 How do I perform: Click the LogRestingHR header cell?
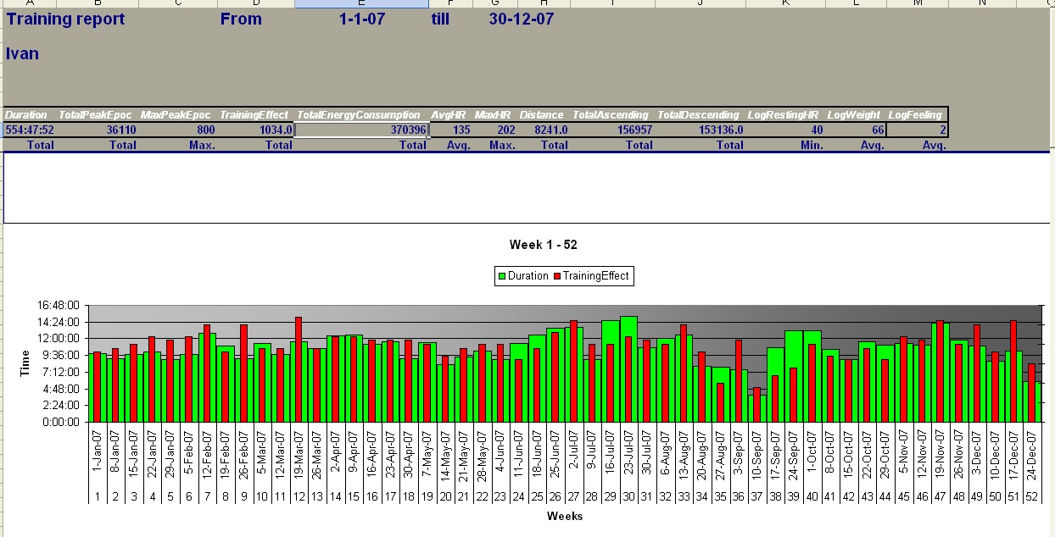pos(784,115)
